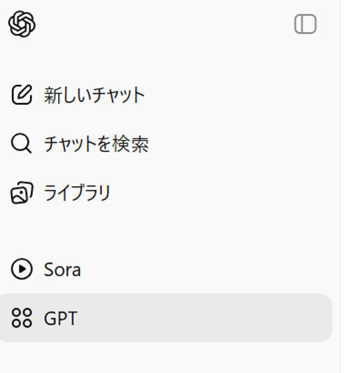Open ライブラリ by its text label
The width and height of the screenshot is (354, 373).
tap(77, 193)
